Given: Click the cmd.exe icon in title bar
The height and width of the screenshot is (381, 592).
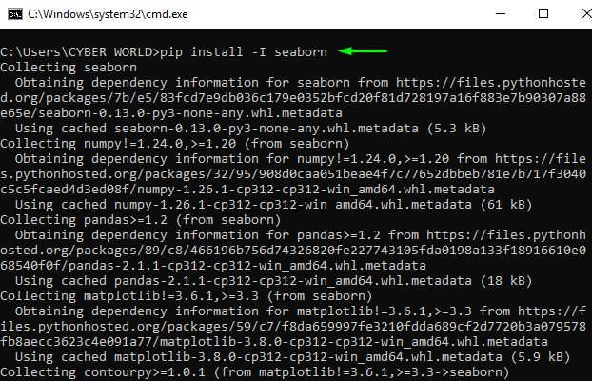Looking at the screenshot, I should (x=15, y=14).
